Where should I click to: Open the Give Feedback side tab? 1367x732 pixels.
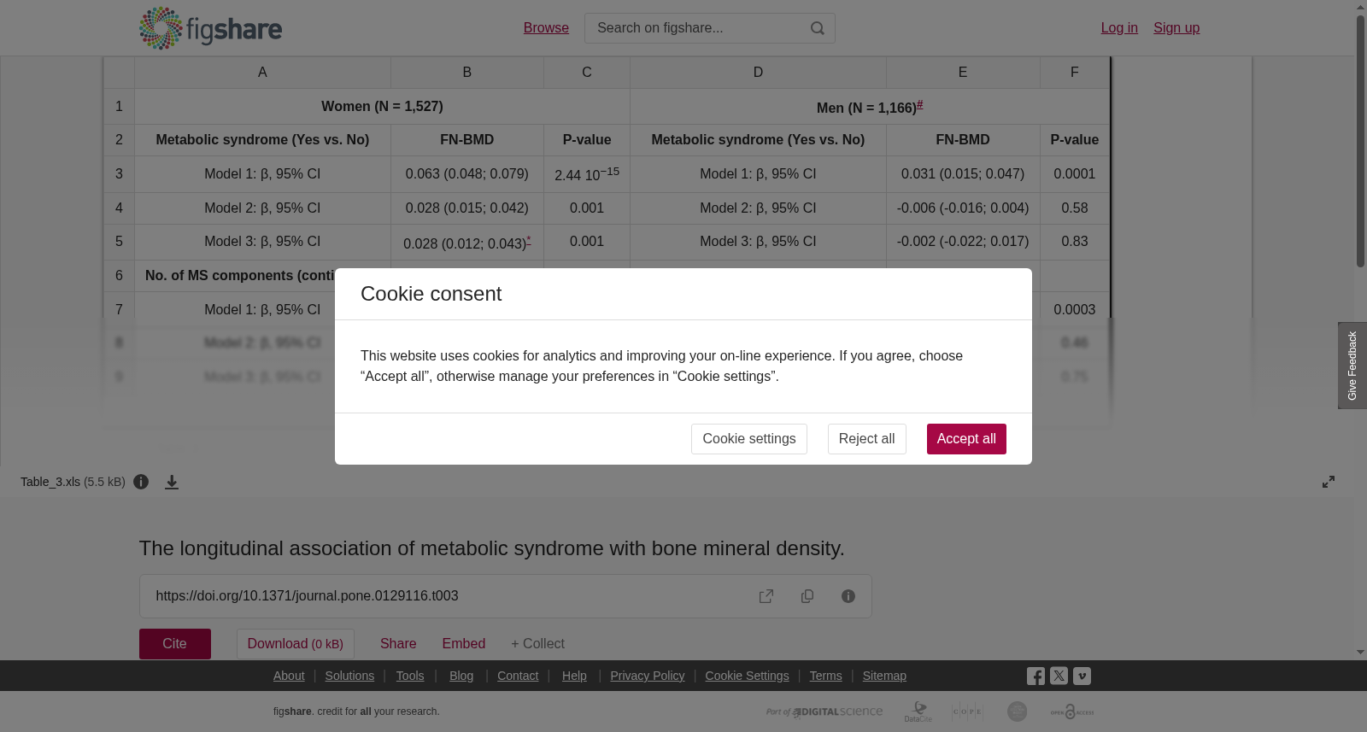click(1352, 366)
